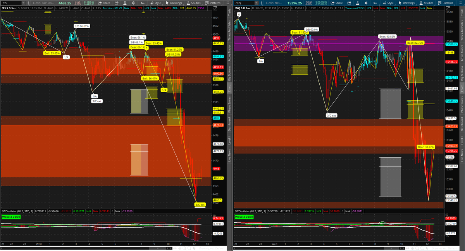Click the symbol link icon beside /ES
465x251 pixels.
(x=29, y=3)
